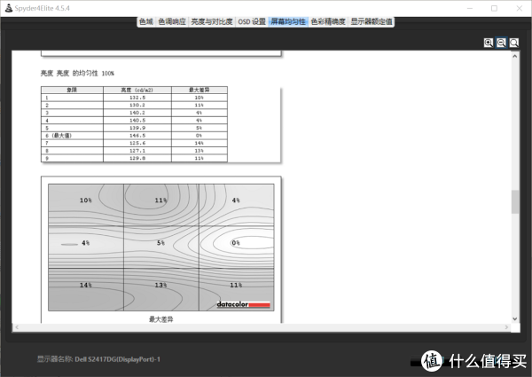Open the 亮度与对比度 tab
This screenshot has height=377, width=532.
[212, 21]
